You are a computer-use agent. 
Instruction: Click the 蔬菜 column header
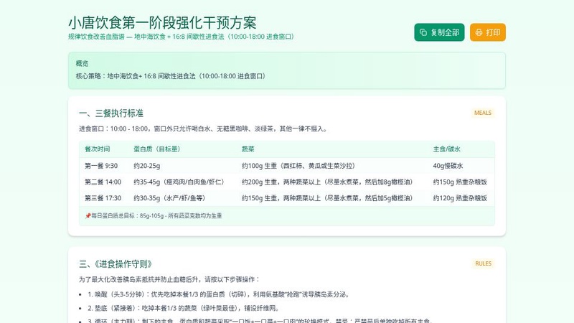(248, 149)
